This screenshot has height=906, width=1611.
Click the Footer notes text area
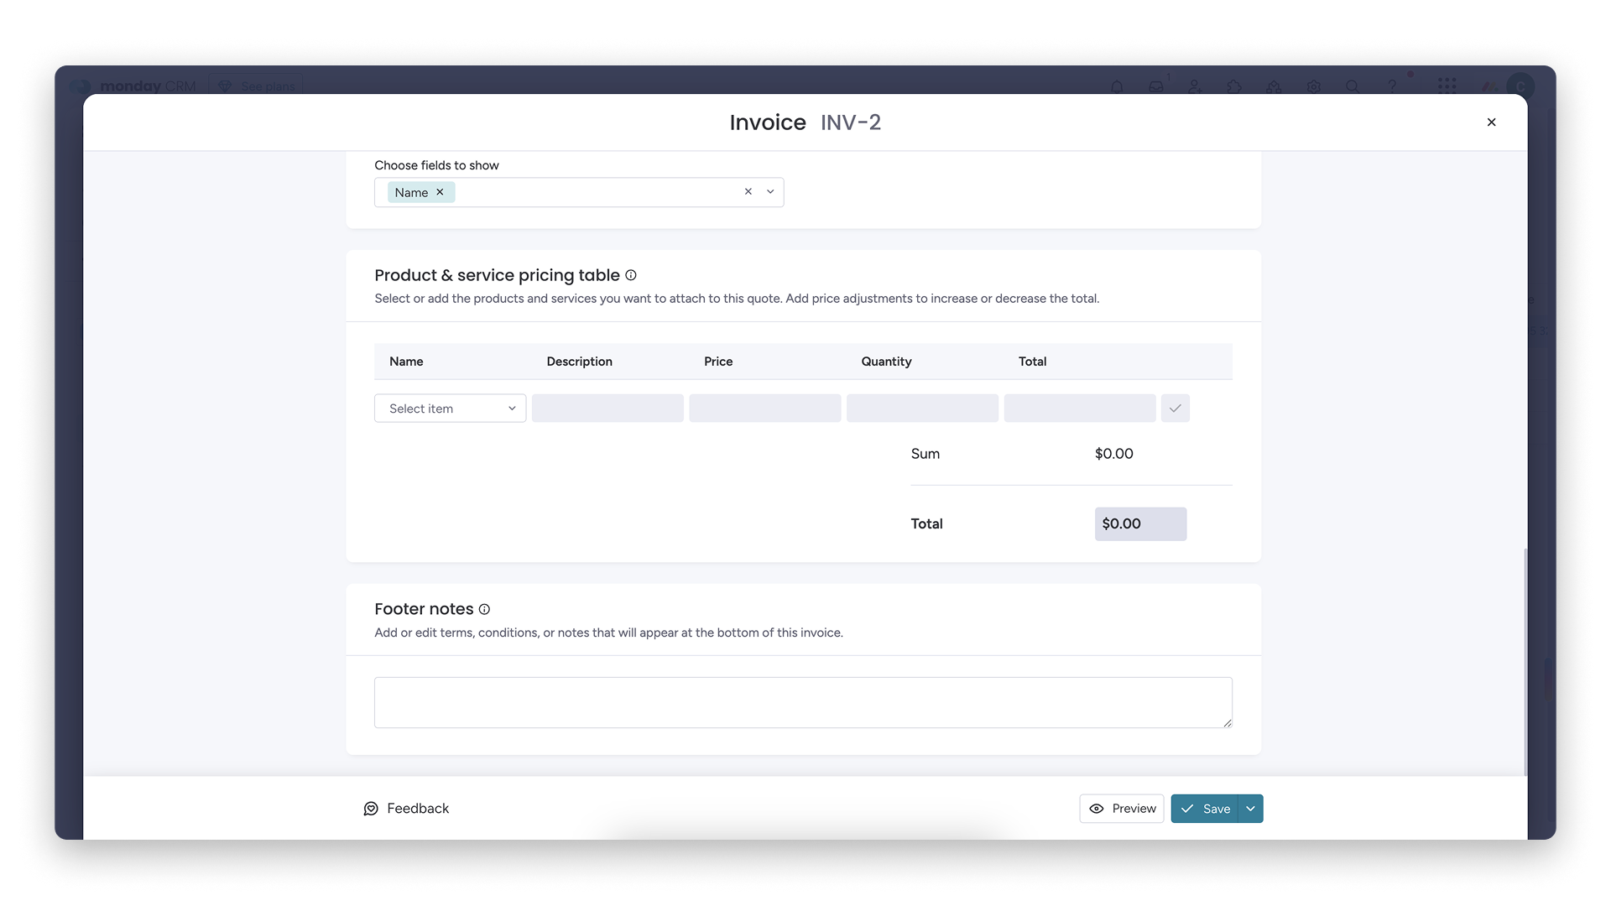[x=803, y=702]
